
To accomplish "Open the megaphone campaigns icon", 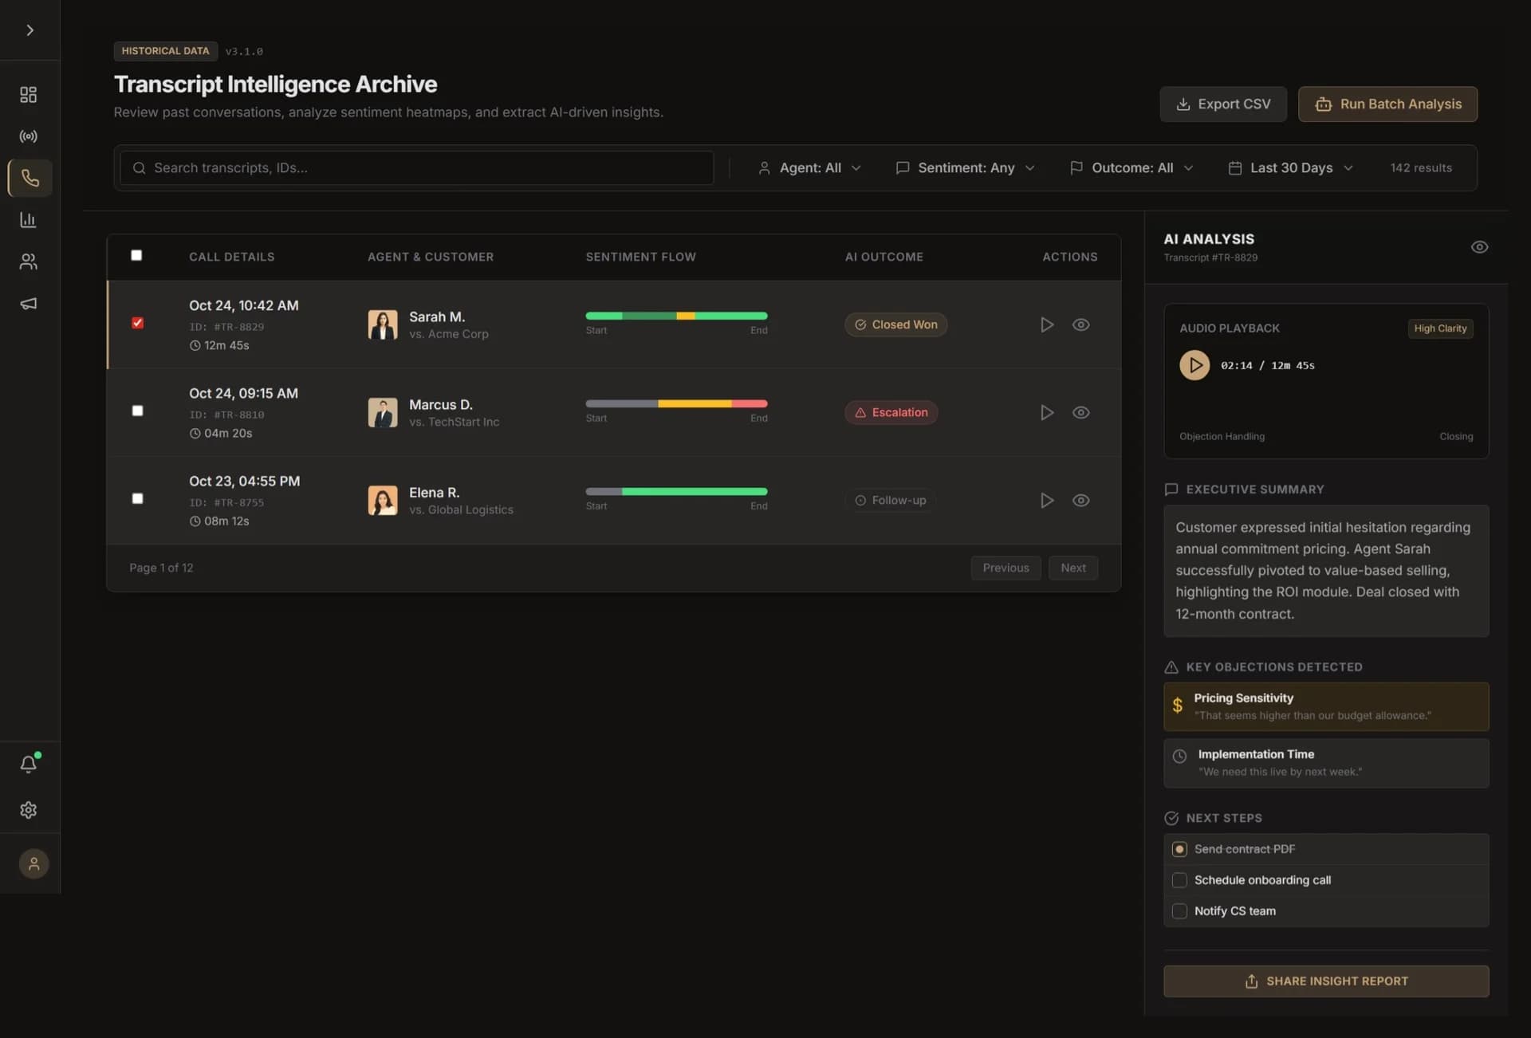I will pos(29,304).
